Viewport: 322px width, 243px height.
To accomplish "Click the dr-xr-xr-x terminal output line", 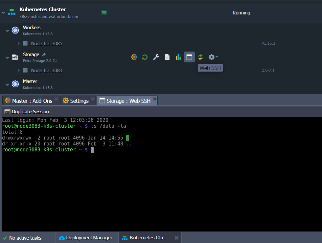I will pyautogui.click(x=67, y=144).
